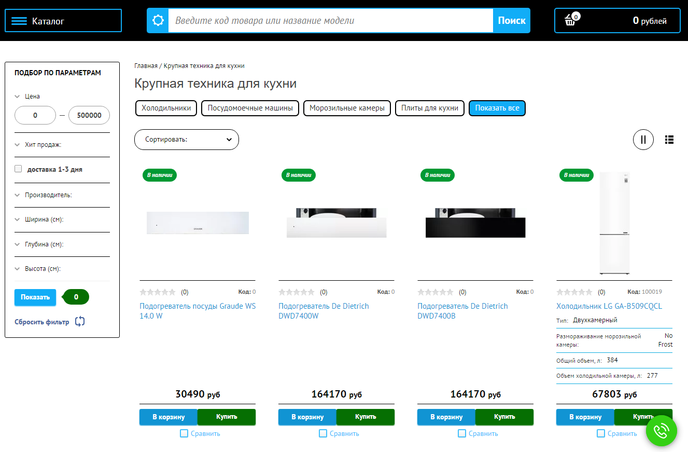Click the cart total 0 рублей

[x=650, y=21]
